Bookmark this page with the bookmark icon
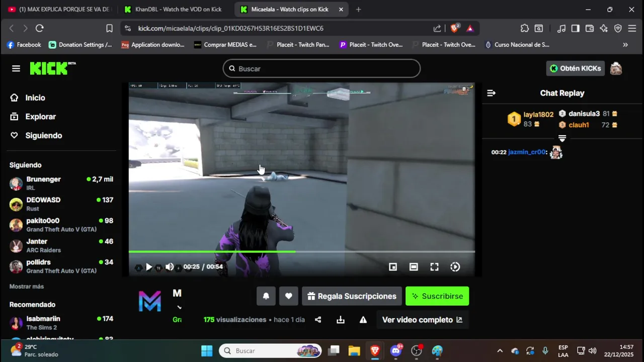 [109, 29]
